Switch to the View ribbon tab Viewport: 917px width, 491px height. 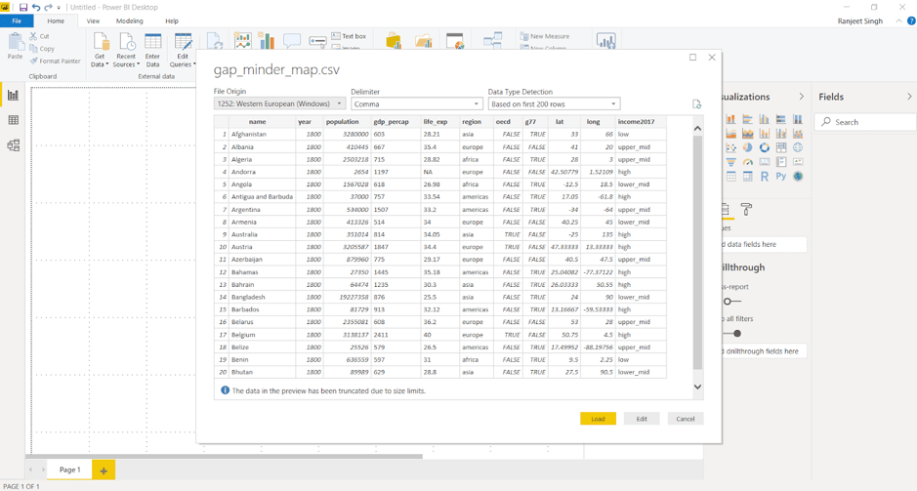click(93, 21)
